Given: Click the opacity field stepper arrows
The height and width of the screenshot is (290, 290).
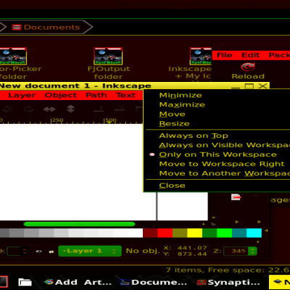Looking at the screenshot, I should click(25, 251).
